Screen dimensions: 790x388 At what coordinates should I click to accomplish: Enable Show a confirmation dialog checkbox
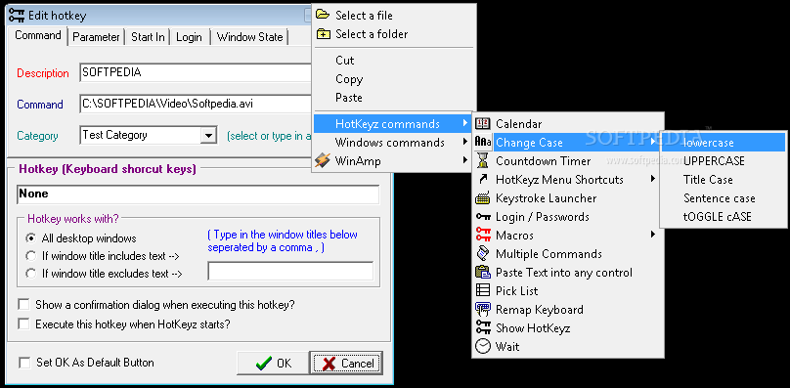click(23, 305)
